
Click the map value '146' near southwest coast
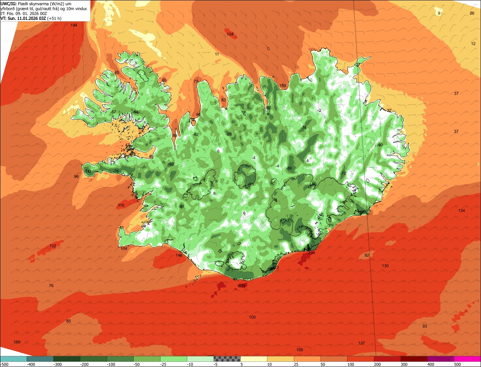pyautogui.click(x=179, y=255)
